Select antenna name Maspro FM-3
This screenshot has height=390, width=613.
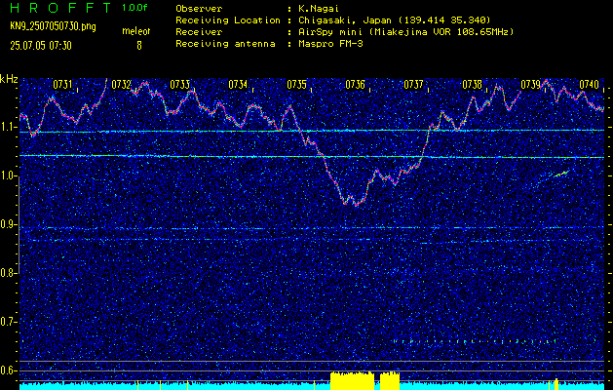330,44
